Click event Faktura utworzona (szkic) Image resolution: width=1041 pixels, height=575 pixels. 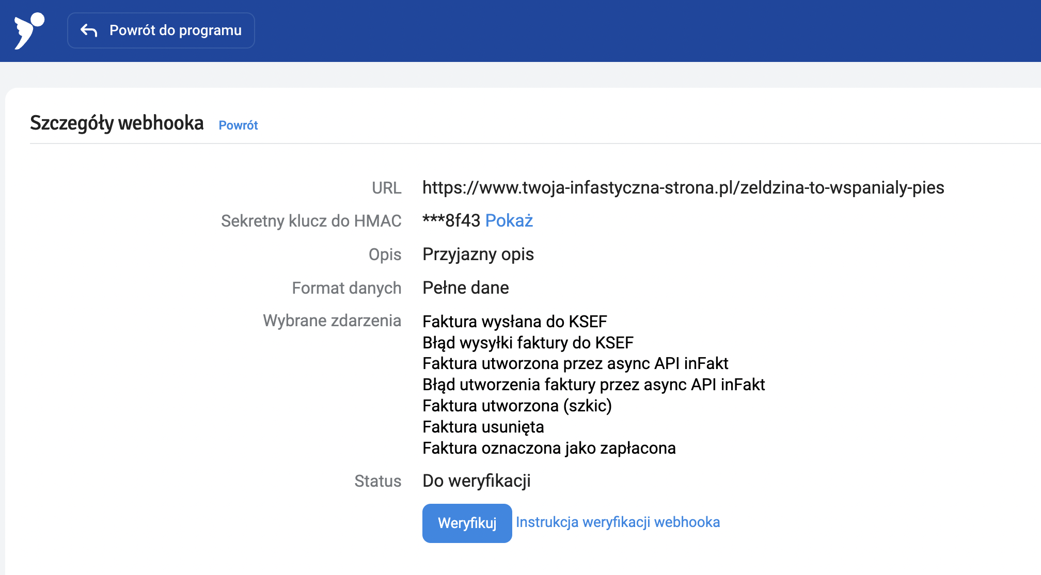click(x=517, y=406)
